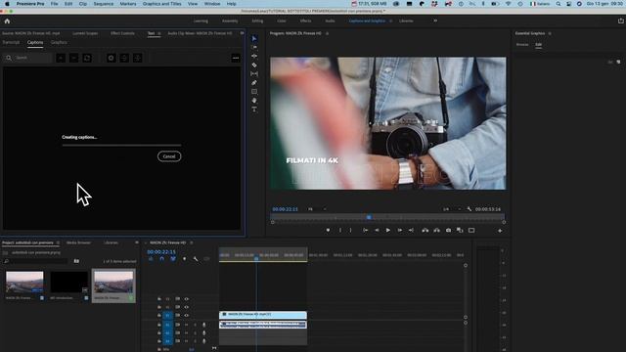626x352 pixels.
Task: Open timeline display settings wrench
Action: pos(196,259)
